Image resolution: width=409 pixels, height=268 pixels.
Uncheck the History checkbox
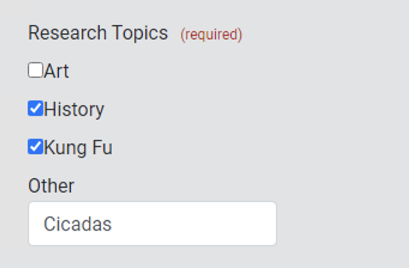coord(35,109)
